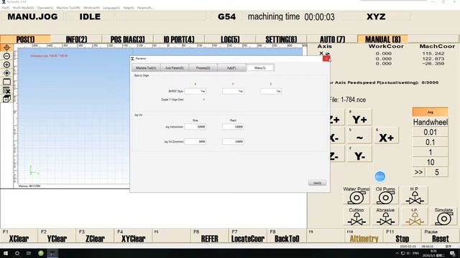Viewport: 460px width, 258px height.
Task: Select the 1 step size
Action: 430,152
